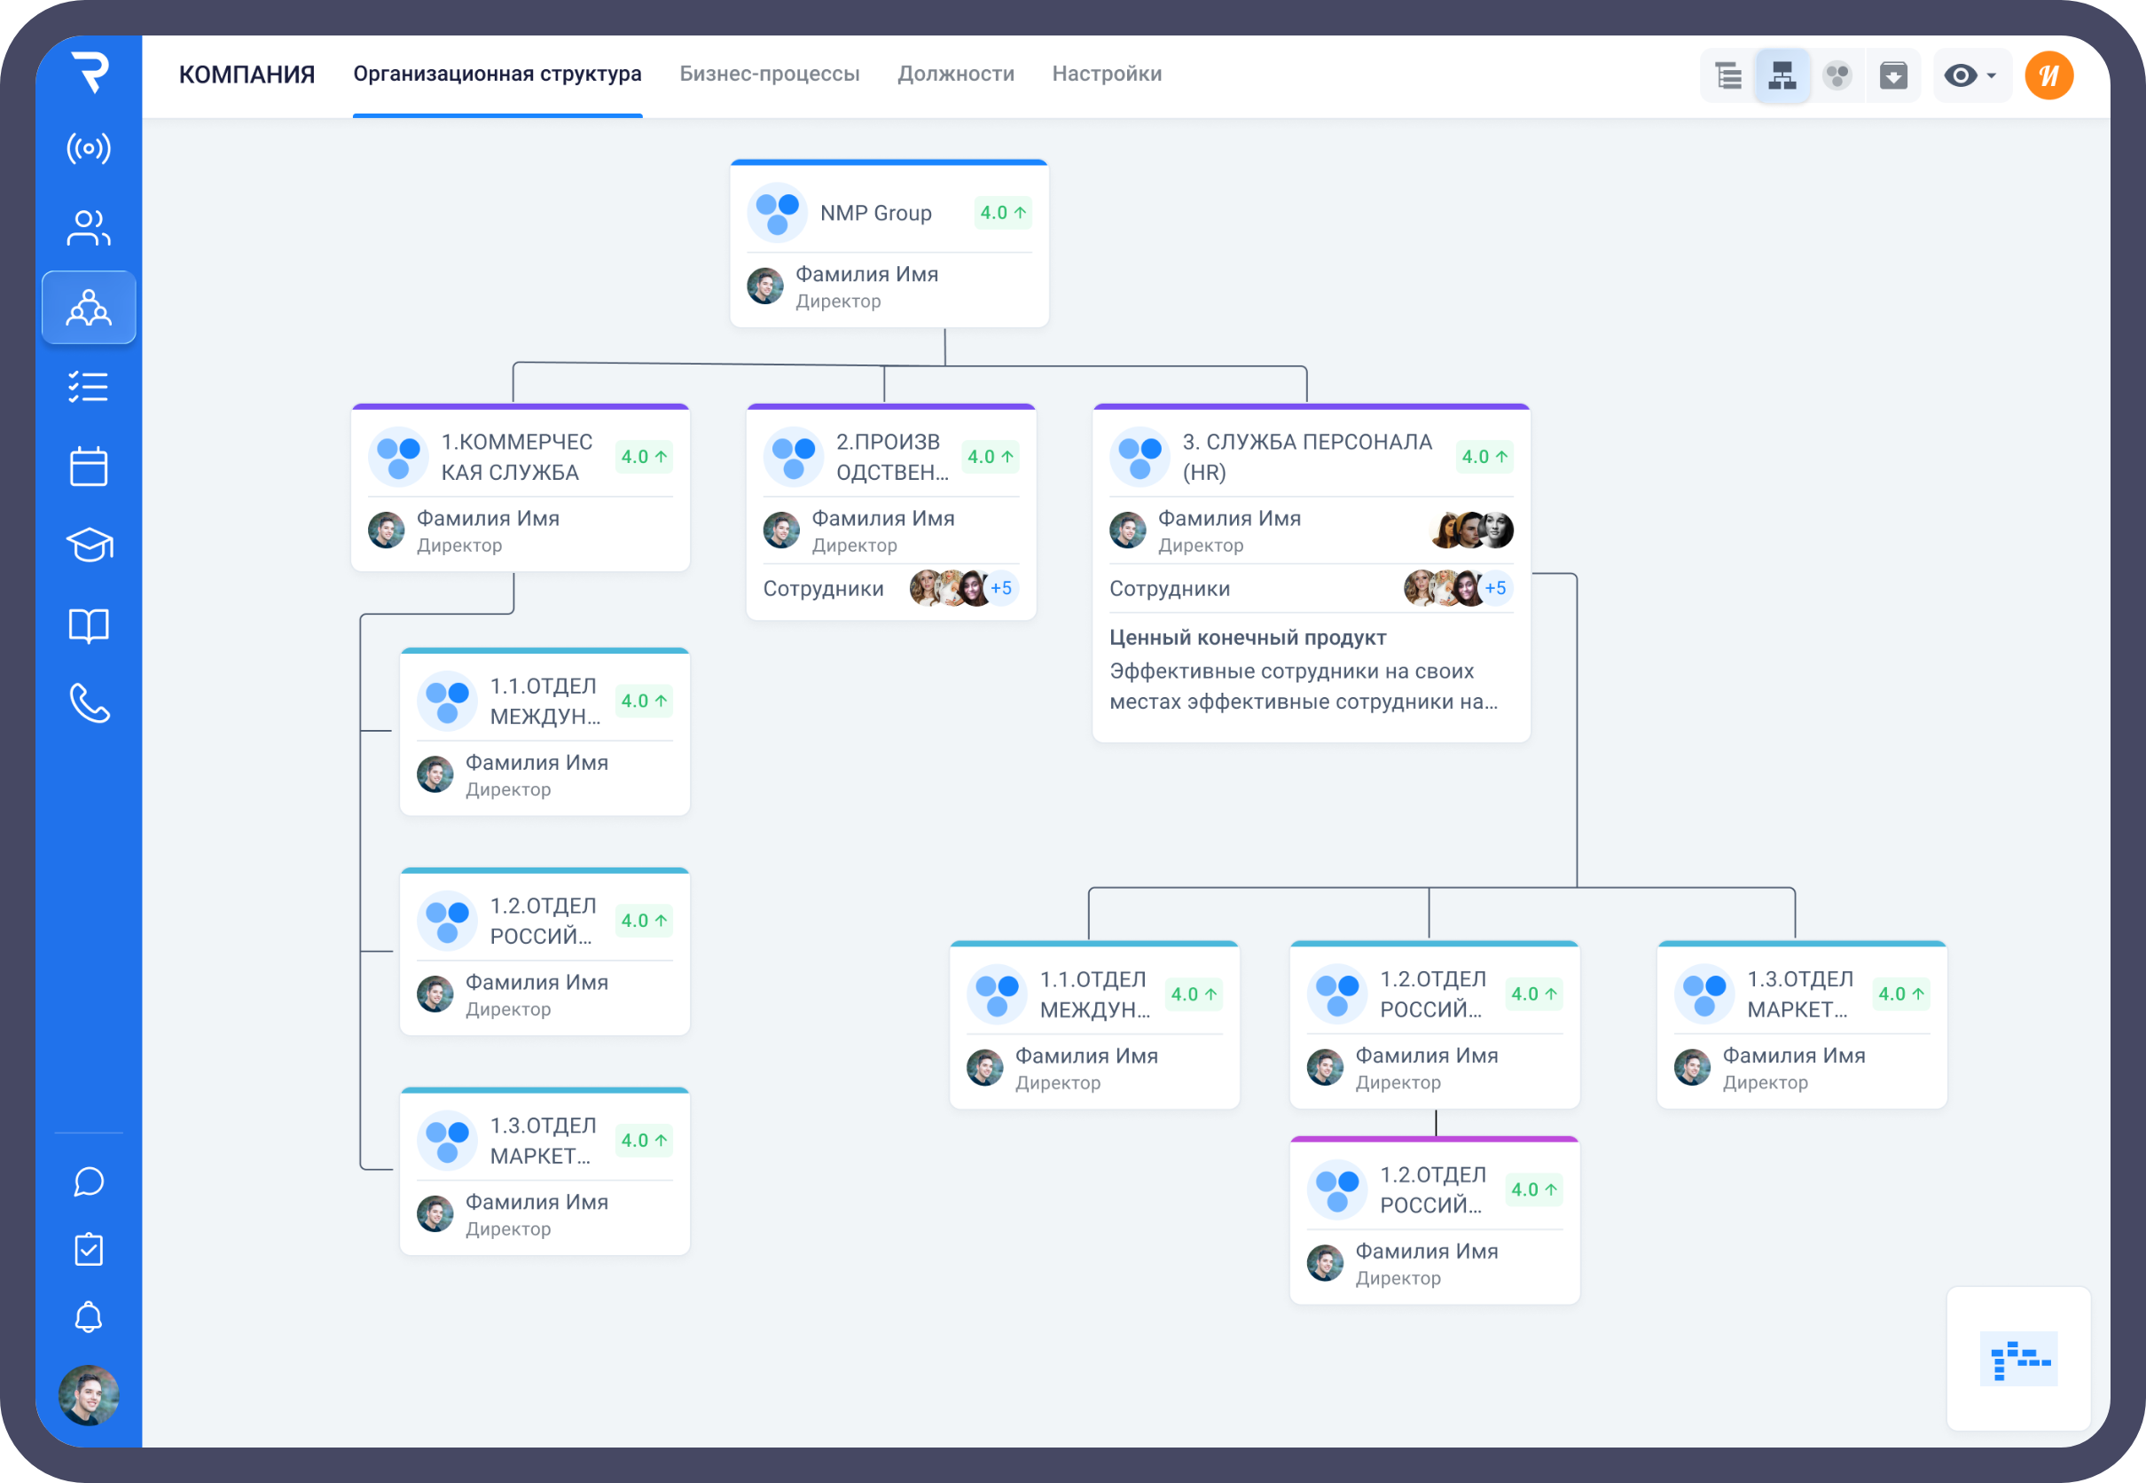2146x1483 pixels.
Task: Open the employees icon in sidebar
Action: (90, 228)
